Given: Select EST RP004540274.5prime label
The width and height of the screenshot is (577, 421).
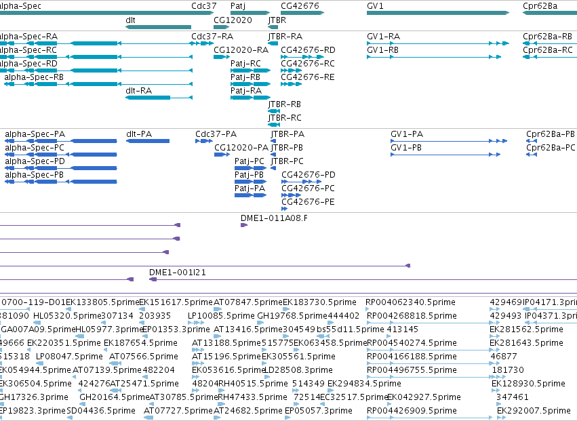Looking at the screenshot, I should (412, 343).
